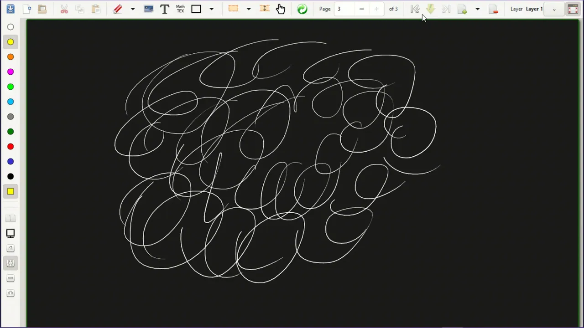Pick the dark blue color swatch

(10, 161)
